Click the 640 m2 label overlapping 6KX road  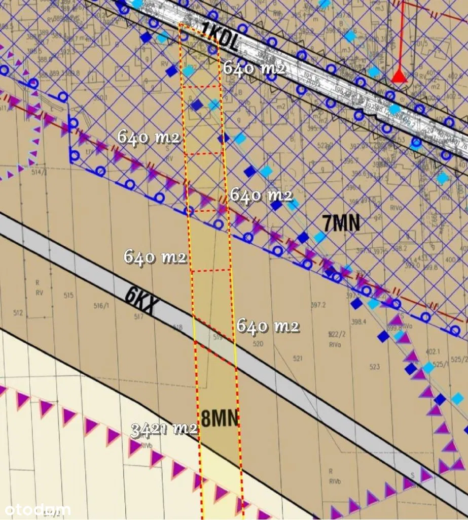click(x=268, y=326)
